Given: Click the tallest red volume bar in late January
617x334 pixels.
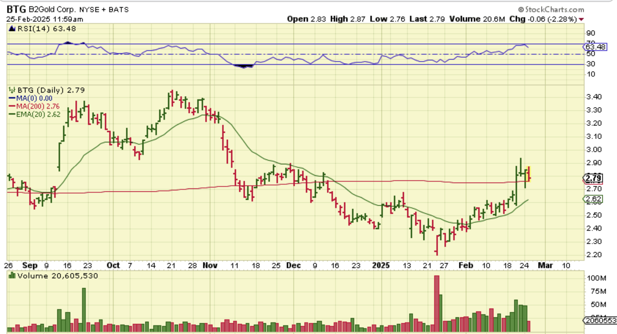Looking at the screenshot, I should pyautogui.click(x=437, y=303).
